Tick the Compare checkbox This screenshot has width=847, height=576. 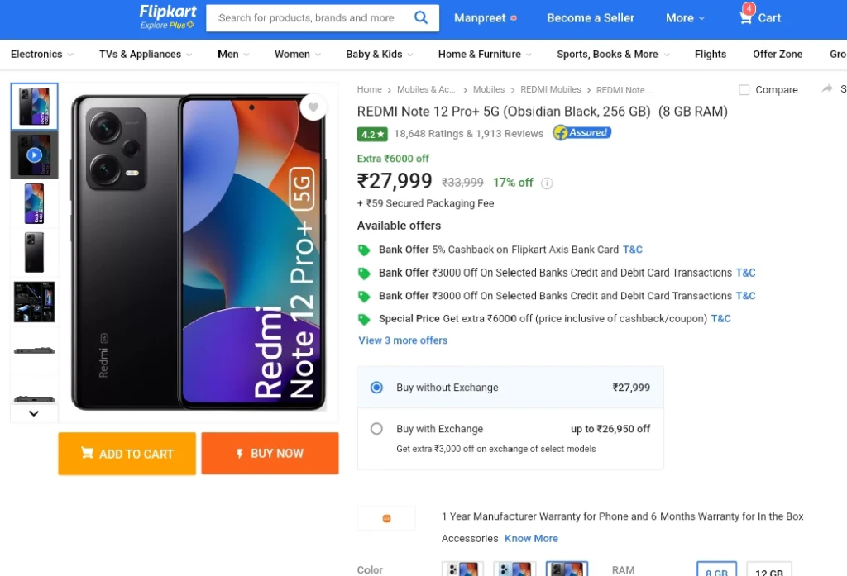pos(744,89)
